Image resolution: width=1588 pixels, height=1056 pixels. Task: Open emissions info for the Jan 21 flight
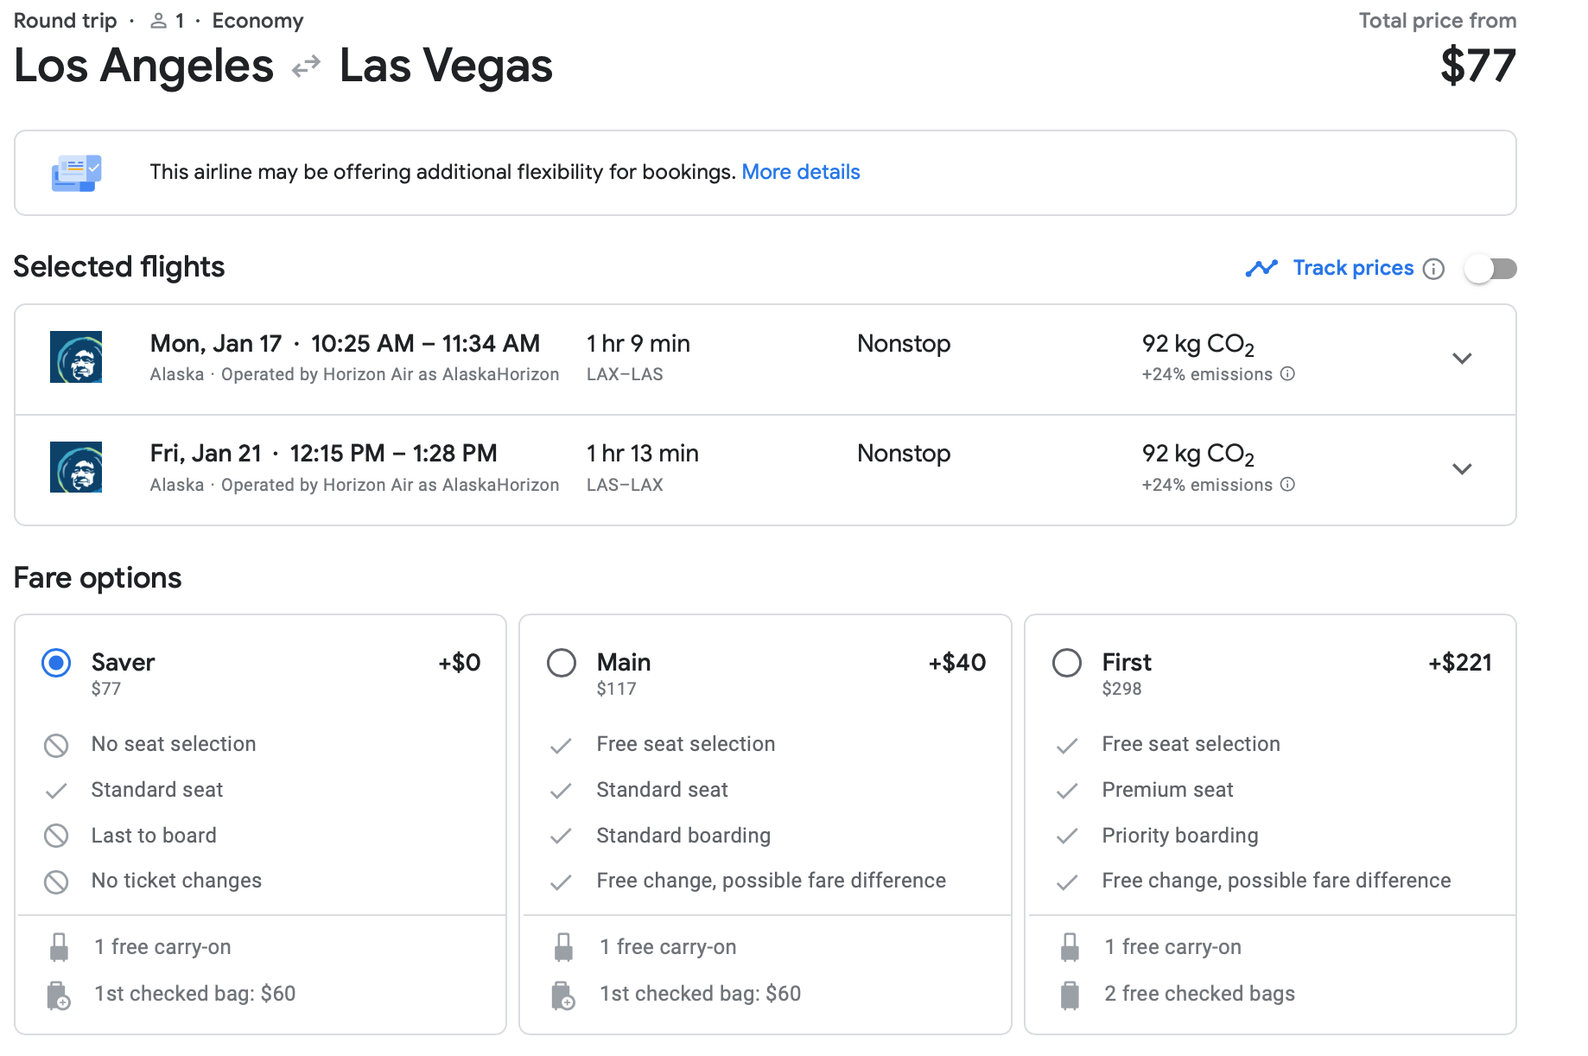point(1287,485)
